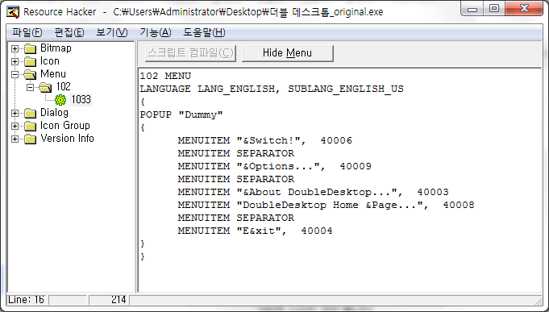
Task: Expand the Dialog tree node
Action: pos(15,113)
